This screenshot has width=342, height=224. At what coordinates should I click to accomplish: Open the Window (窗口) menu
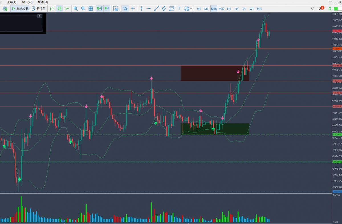pyautogui.click(x=27, y=2)
